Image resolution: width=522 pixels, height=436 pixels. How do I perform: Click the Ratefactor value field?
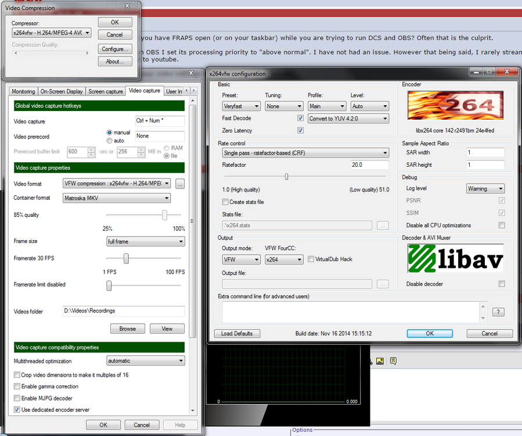(369, 165)
